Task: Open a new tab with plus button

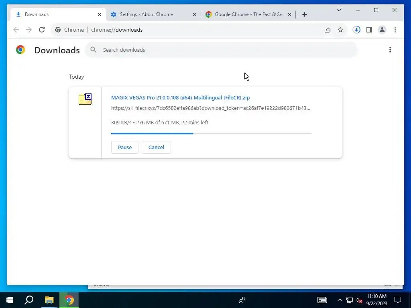Action: 304,14
